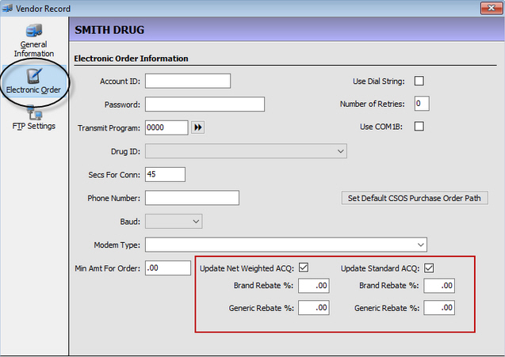This screenshot has width=505, height=357.
Task: Open FTP Settings network icon
Action: 34,113
